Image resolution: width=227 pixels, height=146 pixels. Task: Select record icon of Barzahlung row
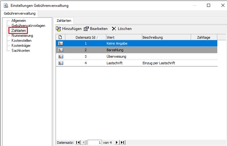(61, 50)
